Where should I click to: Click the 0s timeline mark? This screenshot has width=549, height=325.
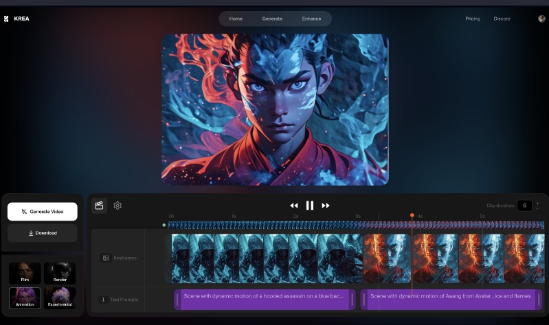coord(171,216)
